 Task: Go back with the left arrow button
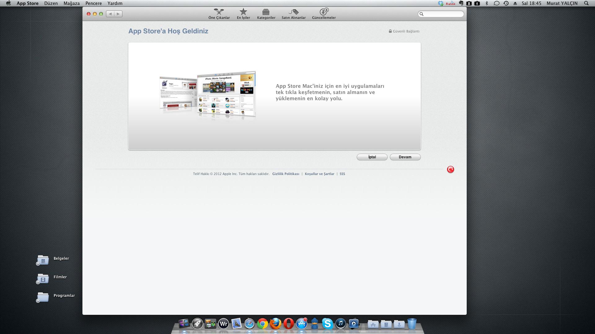110,14
